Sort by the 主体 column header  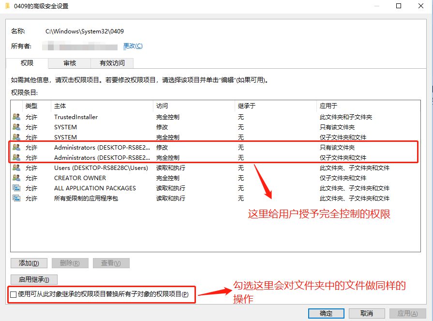[x=60, y=106]
